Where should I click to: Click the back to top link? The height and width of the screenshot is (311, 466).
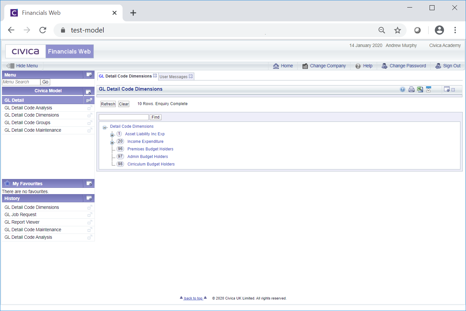tap(193, 298)
